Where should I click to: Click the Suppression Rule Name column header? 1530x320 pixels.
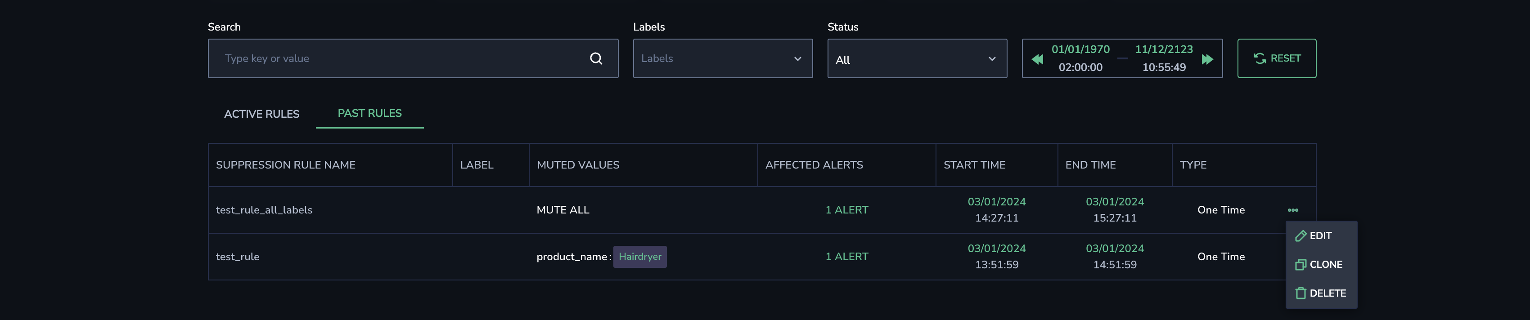[x=286, y=165]
